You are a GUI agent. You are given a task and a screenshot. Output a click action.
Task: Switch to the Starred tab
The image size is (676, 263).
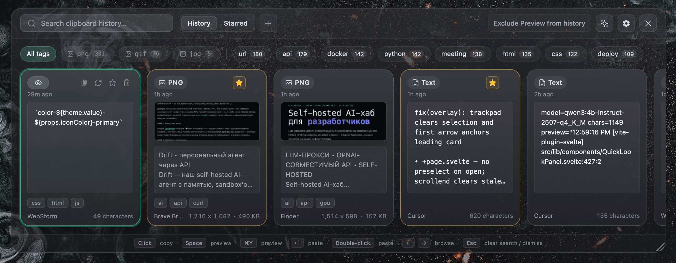[235, 23]
